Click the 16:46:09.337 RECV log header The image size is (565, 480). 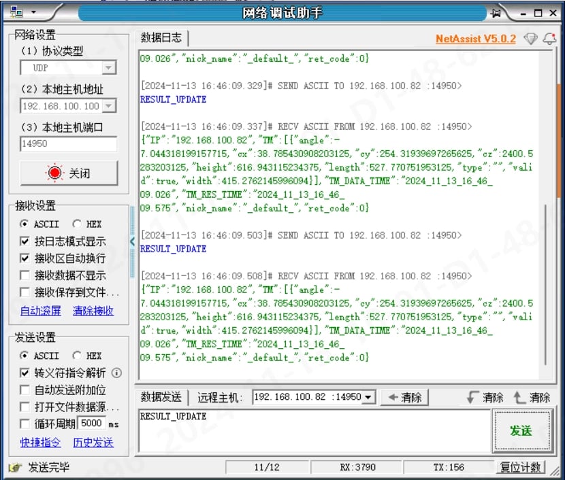[306, 126]
